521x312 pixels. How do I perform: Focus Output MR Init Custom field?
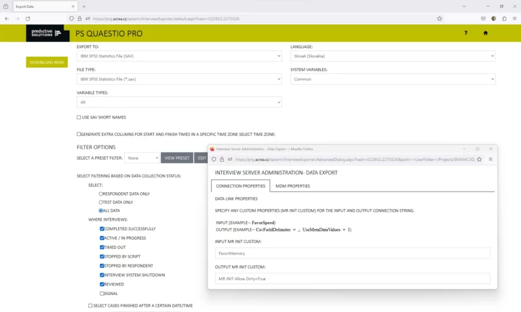(352, 279)
